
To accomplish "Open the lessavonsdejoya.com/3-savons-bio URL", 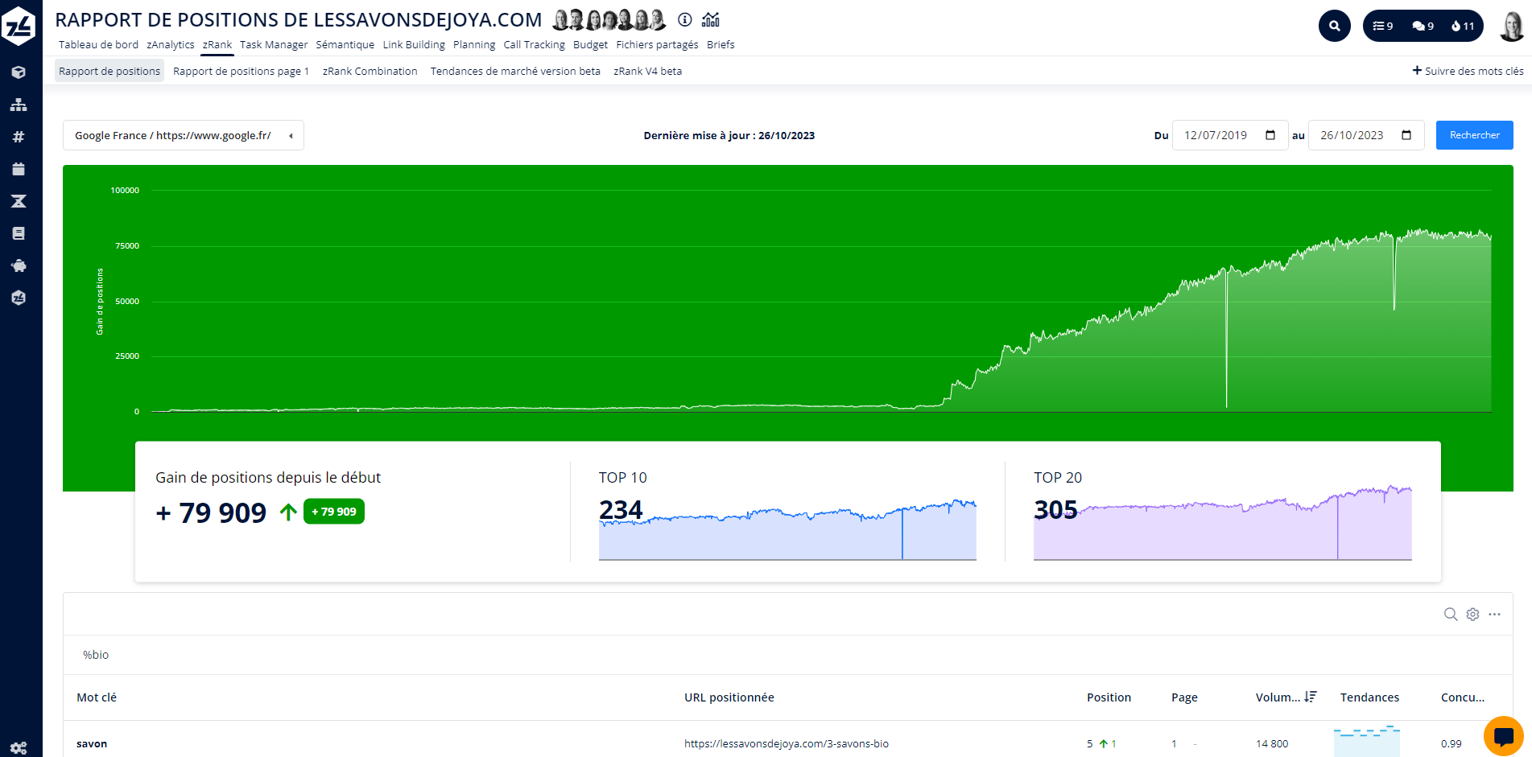I will pyautogui.click(x=787, y=744).
